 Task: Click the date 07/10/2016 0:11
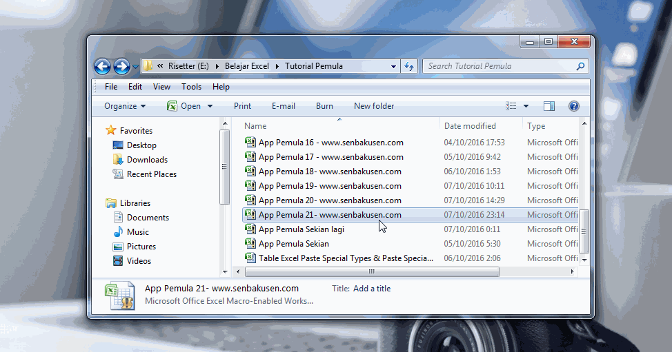pyautogui.click(x=472, y=229)
